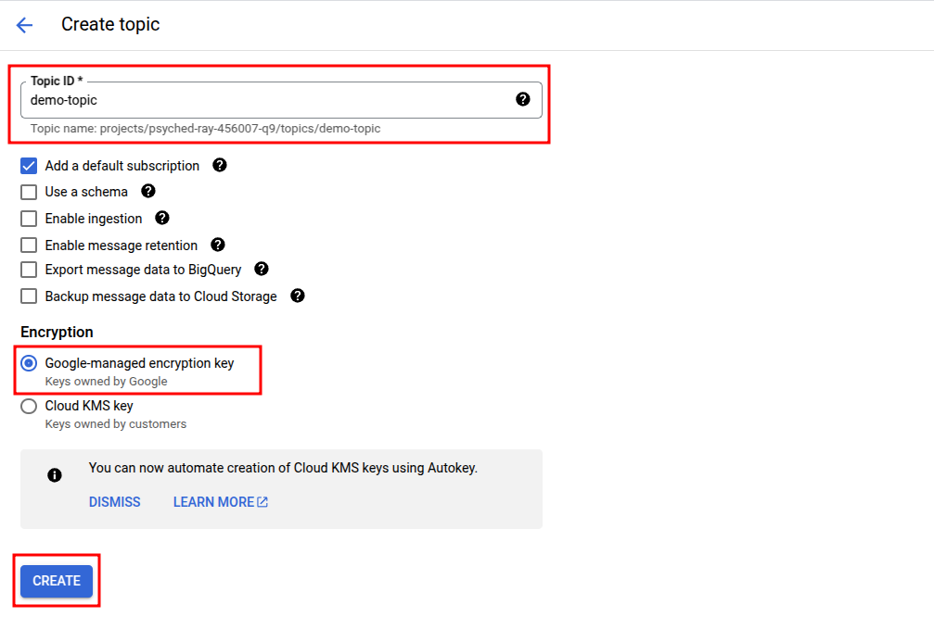Screen dimensions: 934x617
Task: Click the Create topic page title
Action: tap(110, 24)
